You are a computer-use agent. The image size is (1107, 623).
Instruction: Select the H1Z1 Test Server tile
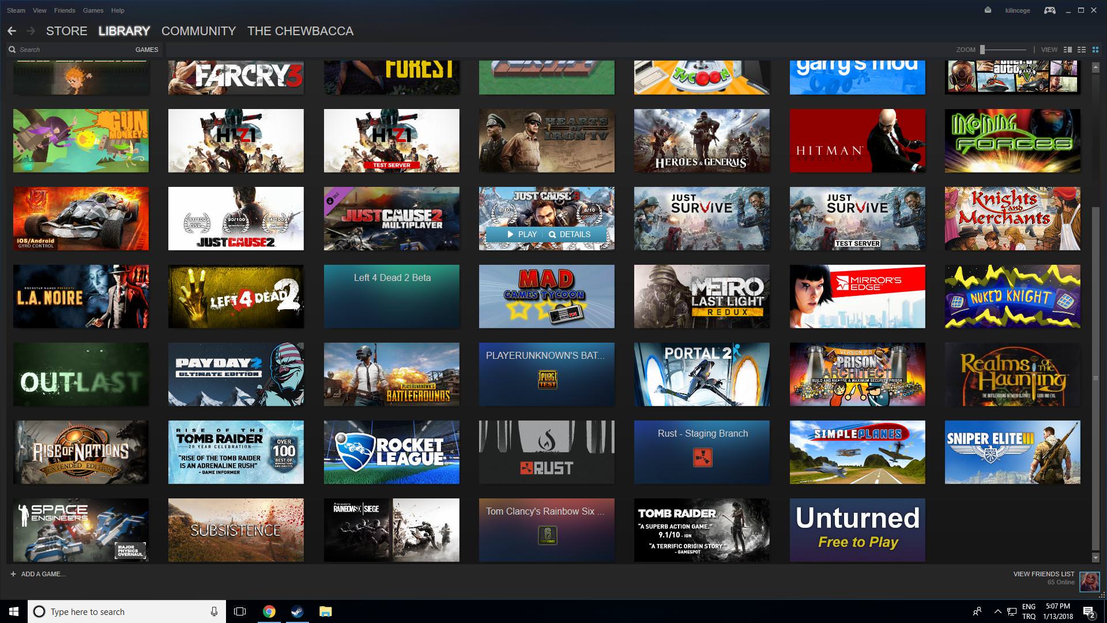click(391, 141)
